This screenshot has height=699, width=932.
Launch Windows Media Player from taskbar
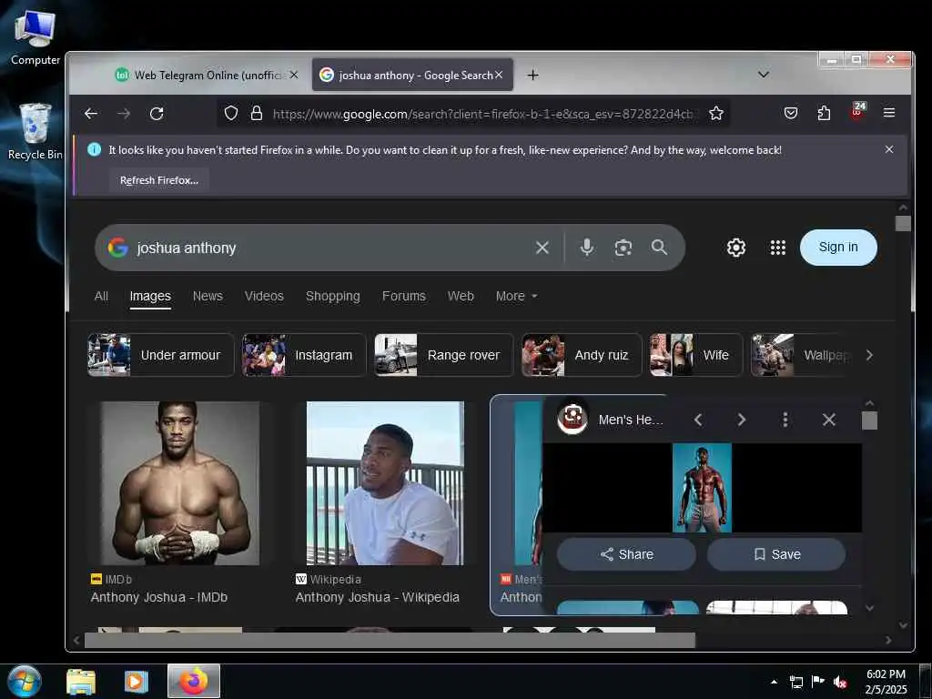click(x=137, y=682)
